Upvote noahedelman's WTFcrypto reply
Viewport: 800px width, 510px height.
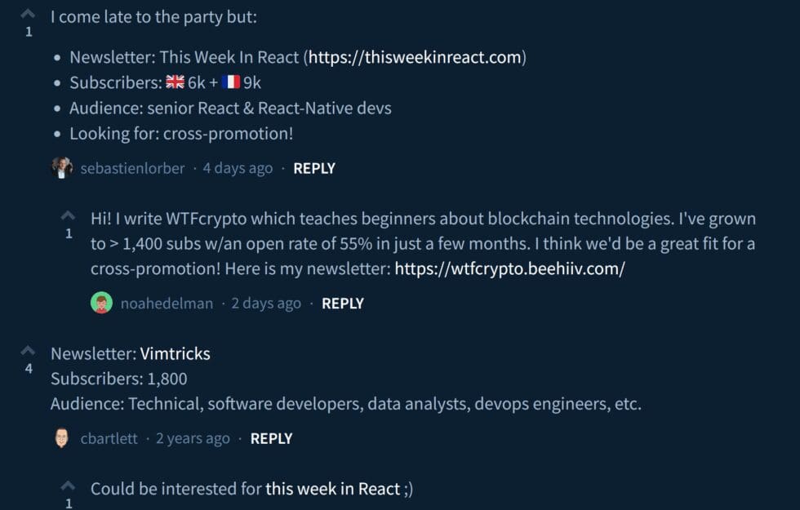pos(69,216)
